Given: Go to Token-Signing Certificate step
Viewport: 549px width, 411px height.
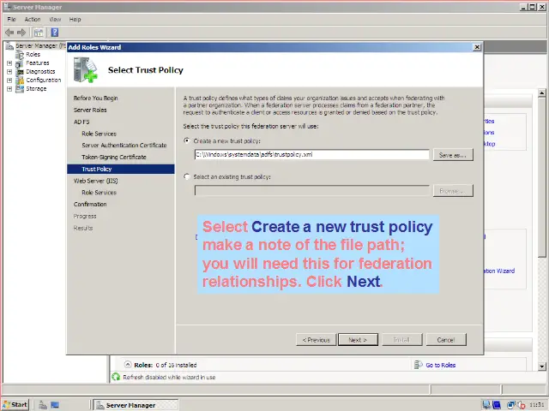Looking at the screenshot, I should [x=114, y=158].
